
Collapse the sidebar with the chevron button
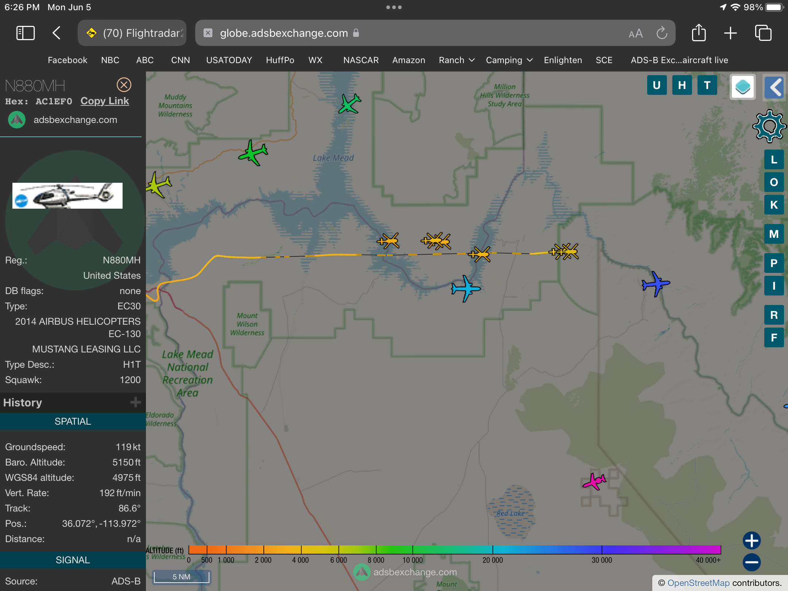pyautogui.click(x=775, y=87)
